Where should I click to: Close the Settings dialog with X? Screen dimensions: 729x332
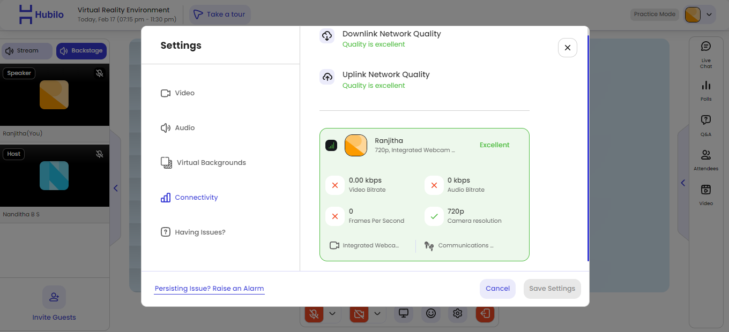tap(567, 48)
